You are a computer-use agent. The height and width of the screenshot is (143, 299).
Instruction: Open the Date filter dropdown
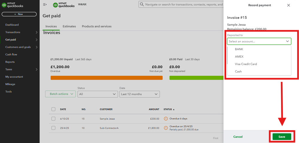[x=139, y=94]
